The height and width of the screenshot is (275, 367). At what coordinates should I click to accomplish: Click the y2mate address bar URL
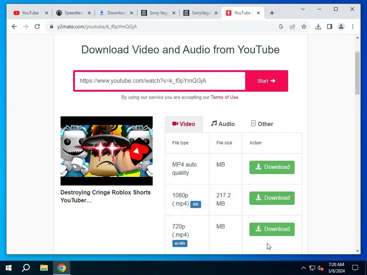tap(97, 26)
